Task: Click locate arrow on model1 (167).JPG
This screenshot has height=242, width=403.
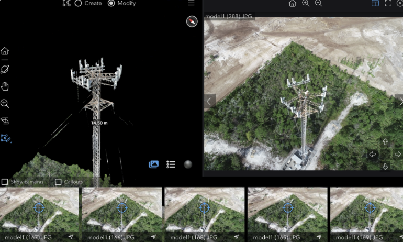Action: click(x=71, y=237)
